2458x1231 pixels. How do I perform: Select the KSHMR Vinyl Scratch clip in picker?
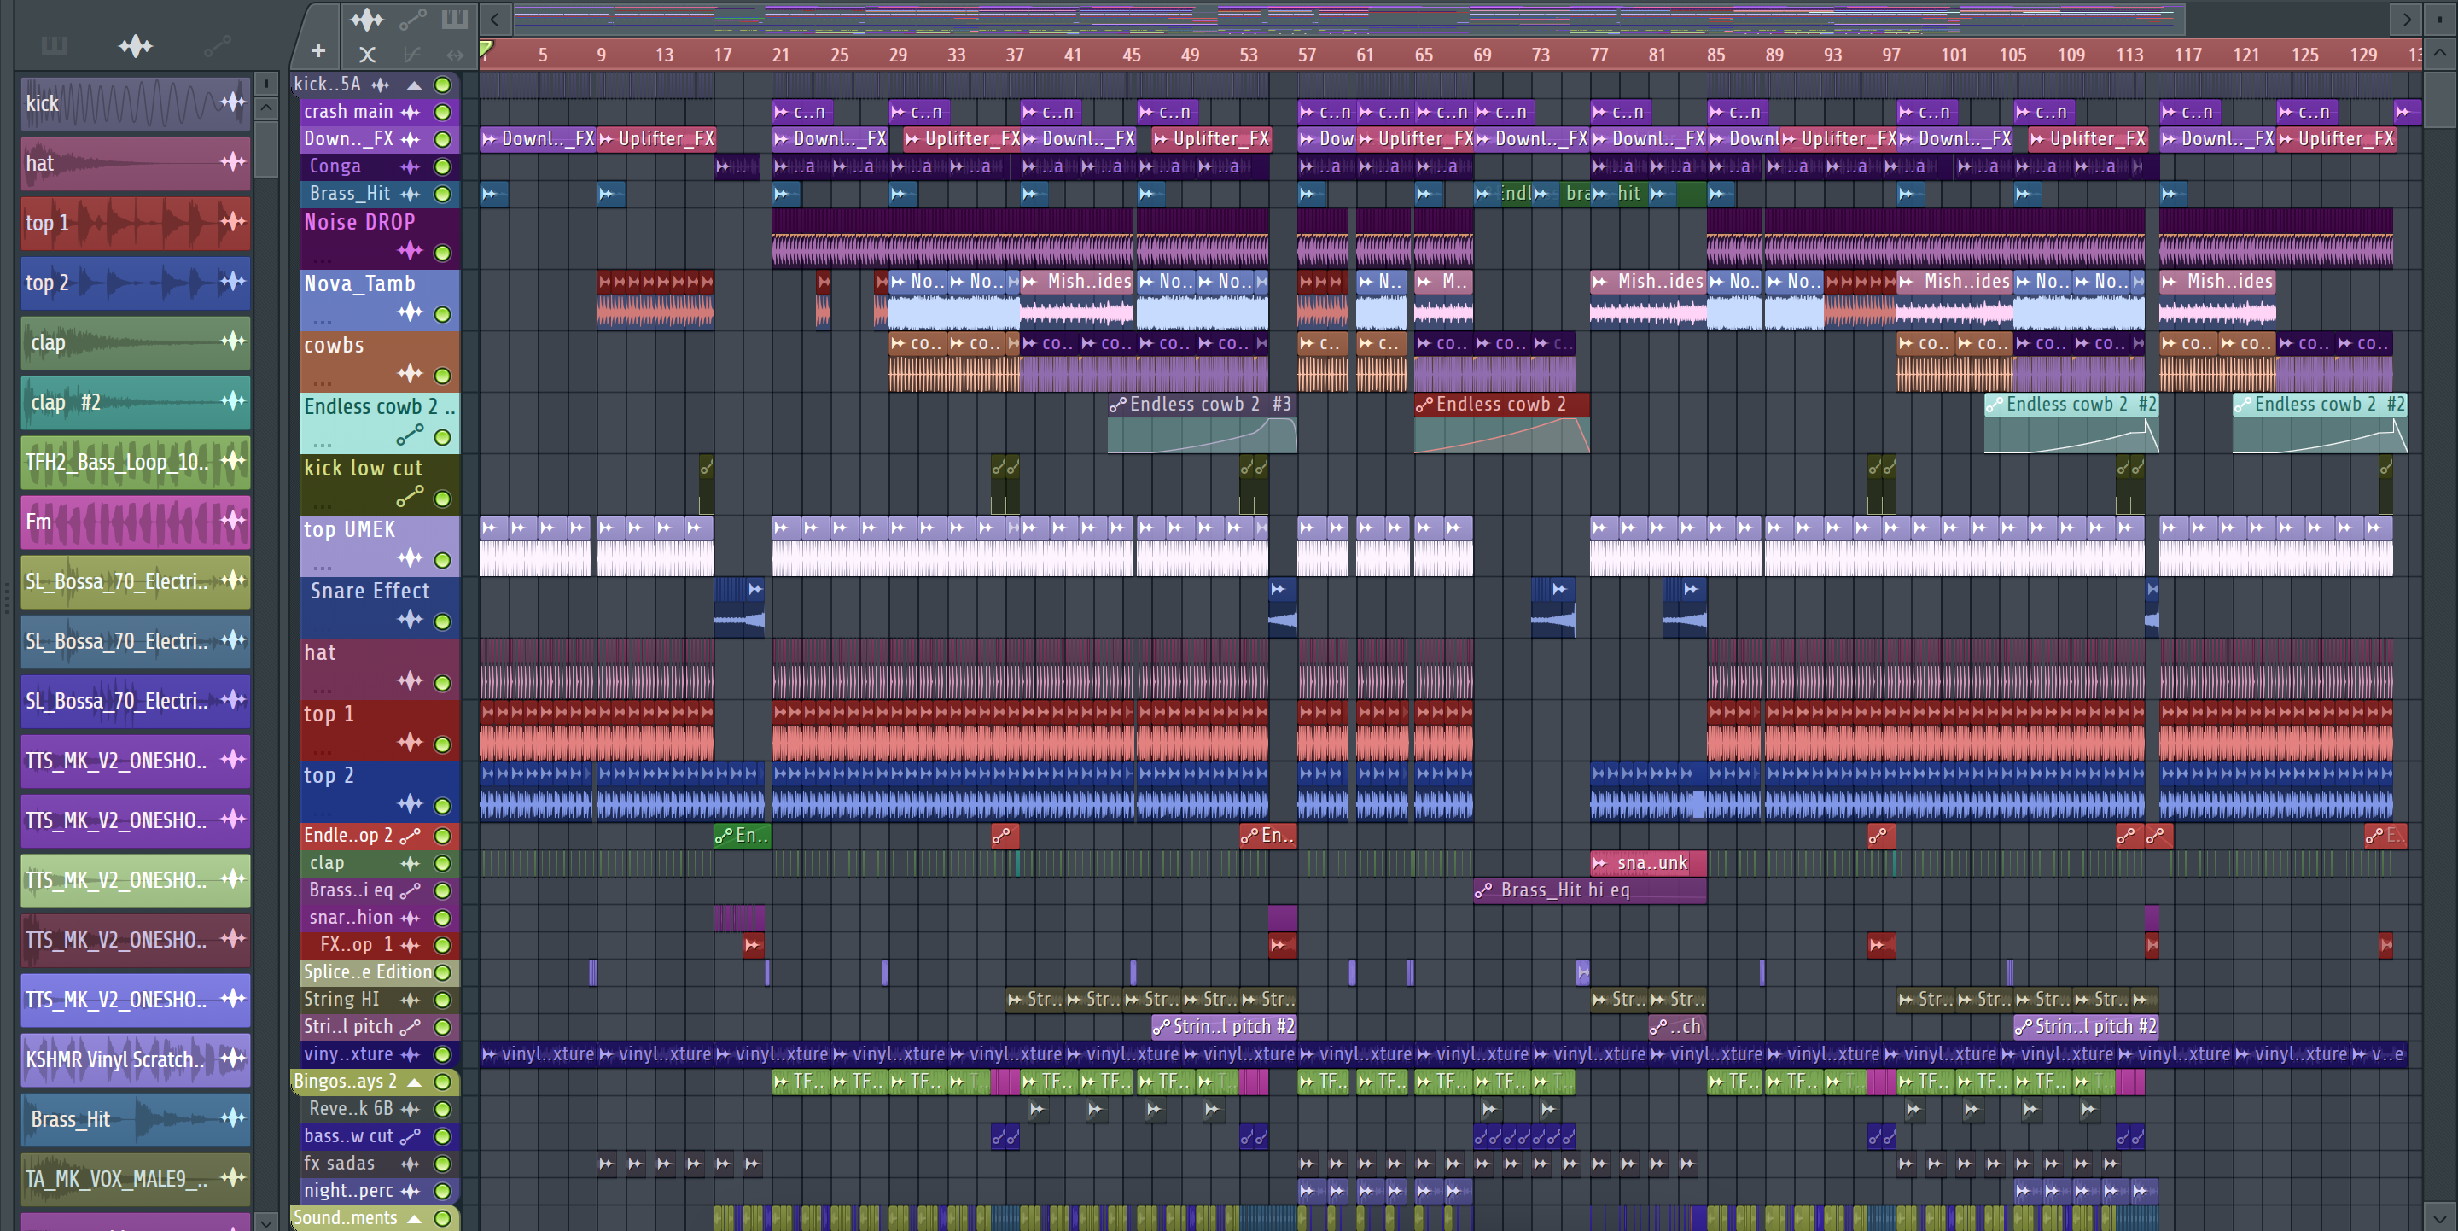click(136, 1059)
